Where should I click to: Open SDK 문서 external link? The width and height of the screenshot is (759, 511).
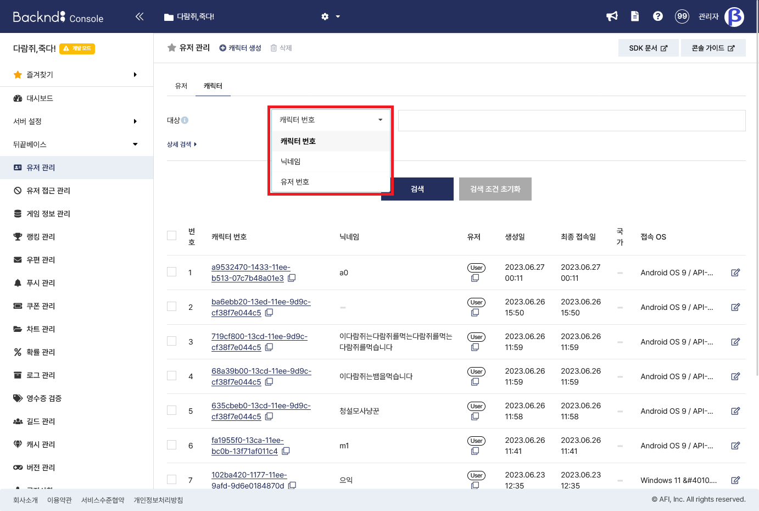(x=648, y=48)
